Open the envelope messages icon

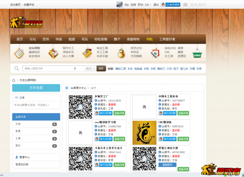click(x=185, y=5)
